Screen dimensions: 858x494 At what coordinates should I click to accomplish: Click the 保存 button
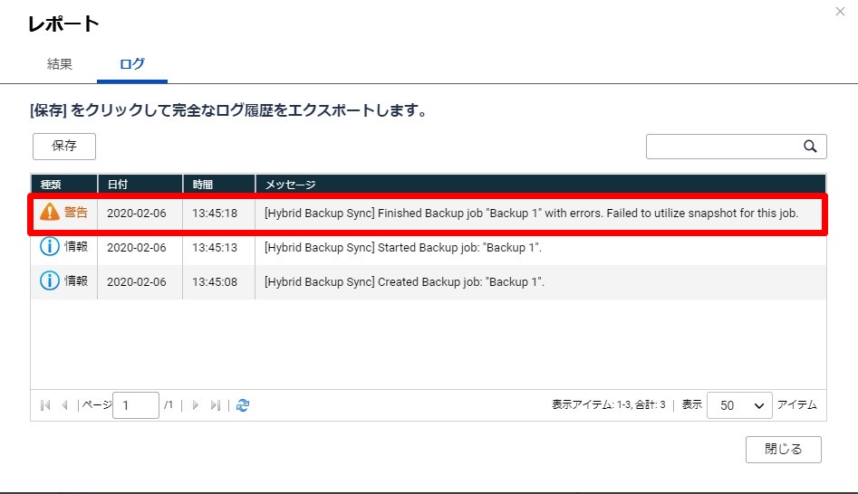64,146
